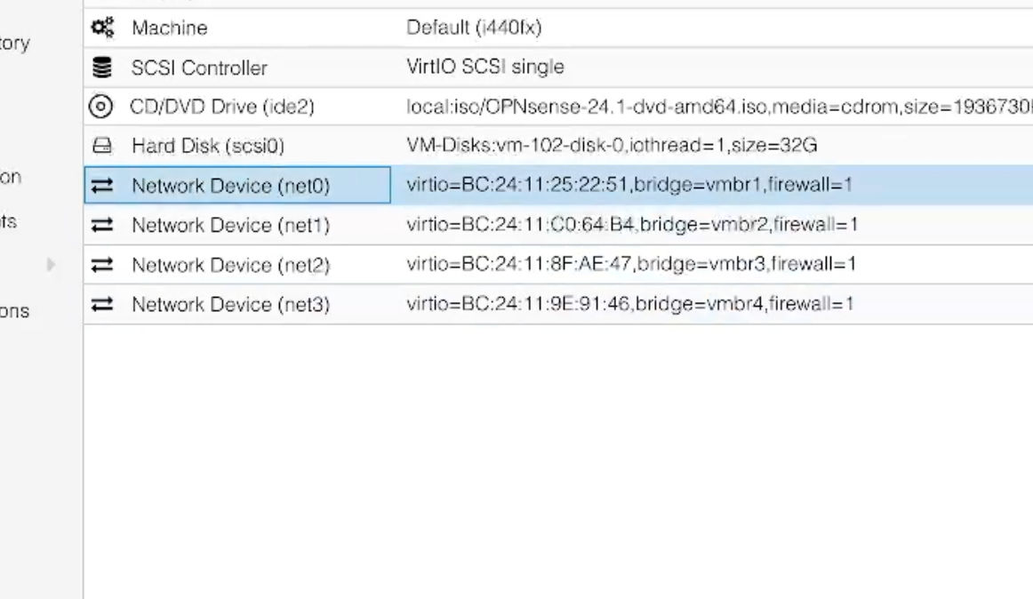
Task: Select the Machine label
Action: tap(169, 28)
